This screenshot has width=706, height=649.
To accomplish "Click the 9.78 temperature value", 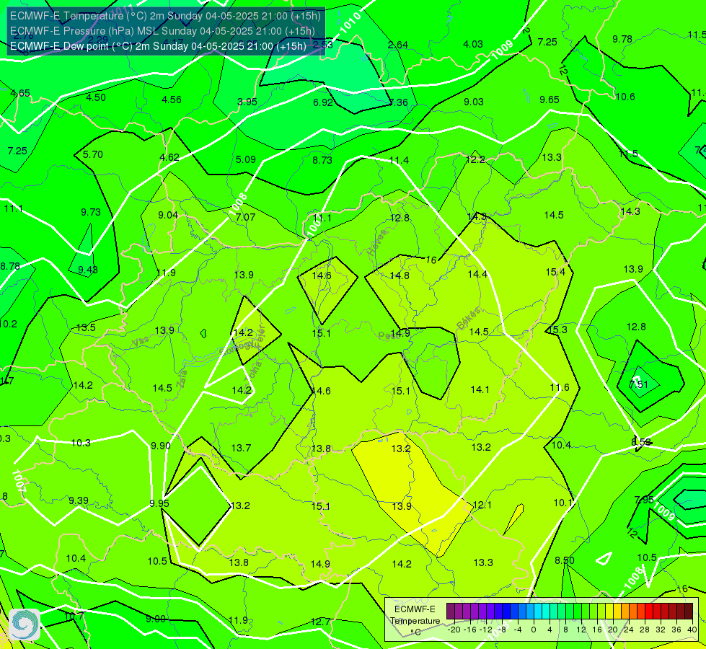I will [x=622, y=39].
